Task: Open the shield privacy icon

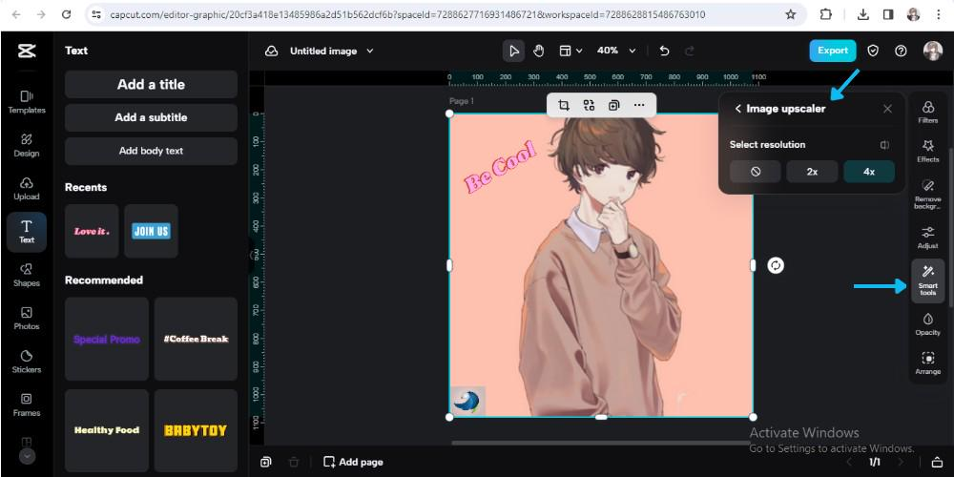Action: tap(873, 52)
